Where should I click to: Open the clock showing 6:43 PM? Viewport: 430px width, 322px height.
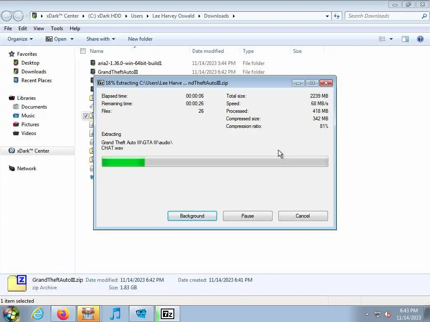pos(409,314)
